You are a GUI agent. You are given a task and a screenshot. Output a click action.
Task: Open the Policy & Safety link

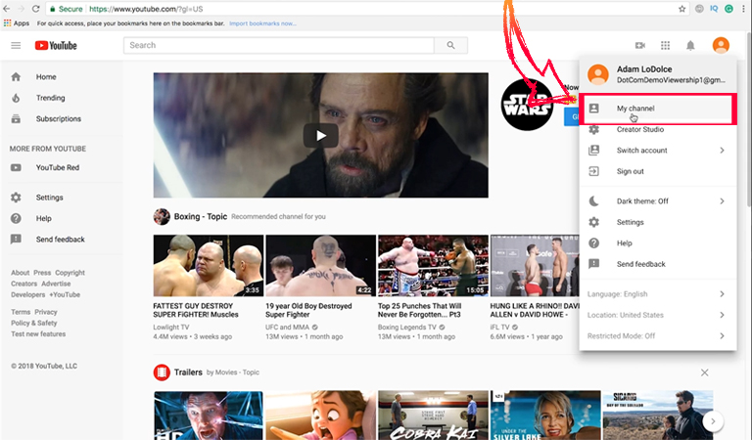coord(34,324)
